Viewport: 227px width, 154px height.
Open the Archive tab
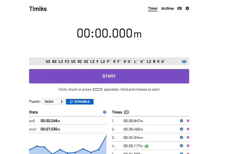coord(168,8)
